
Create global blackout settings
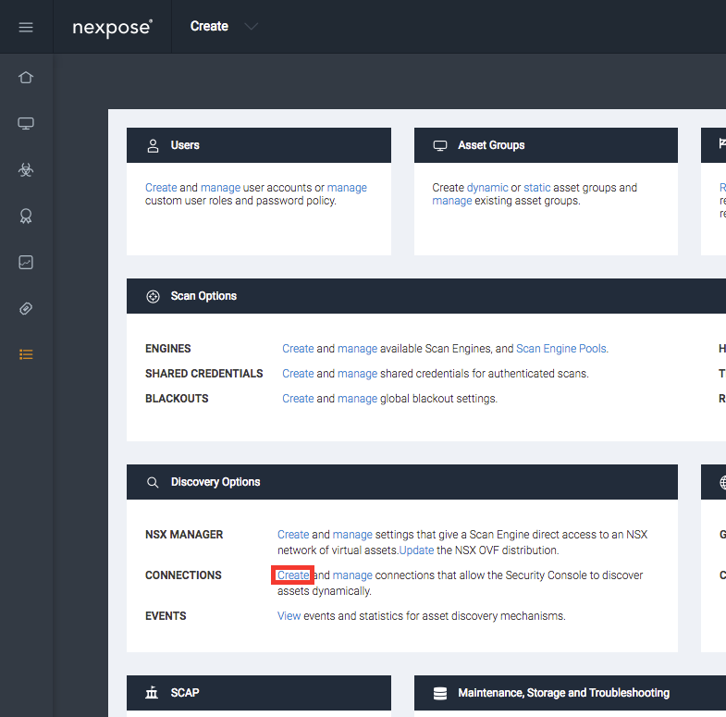[298, 399]
